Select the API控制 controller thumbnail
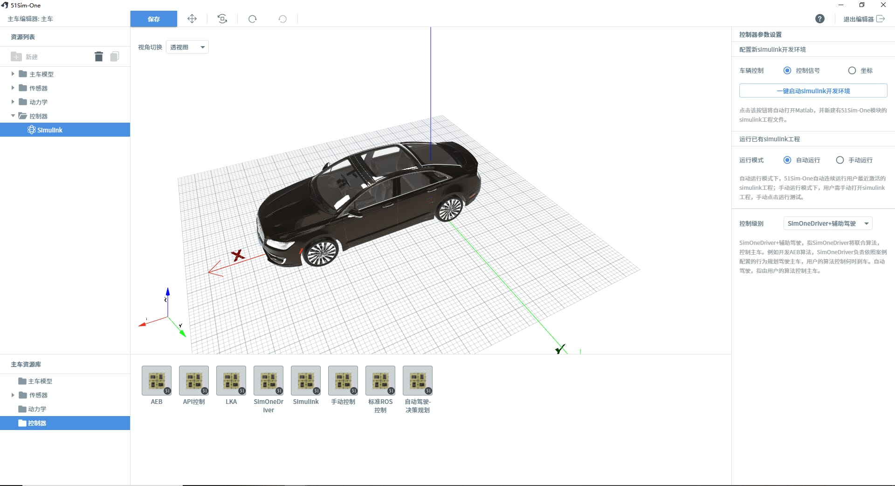 pos(194,381)
